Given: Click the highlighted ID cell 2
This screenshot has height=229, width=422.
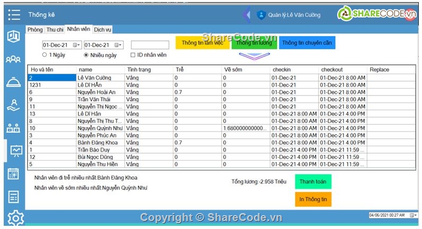Looking at the screenshot, I should click(x=52, y=78).
